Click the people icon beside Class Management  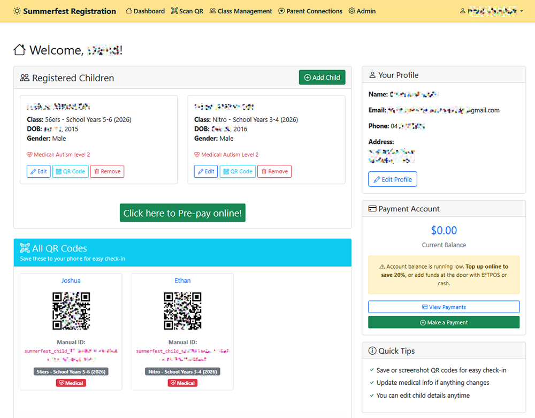click(213, 11)
